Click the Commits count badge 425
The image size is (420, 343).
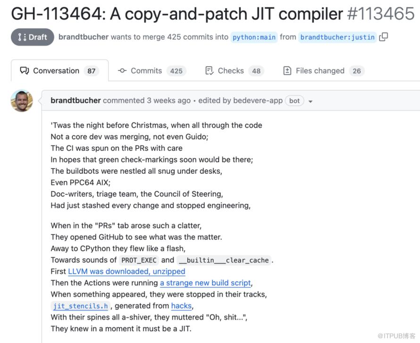pos(176,71)
